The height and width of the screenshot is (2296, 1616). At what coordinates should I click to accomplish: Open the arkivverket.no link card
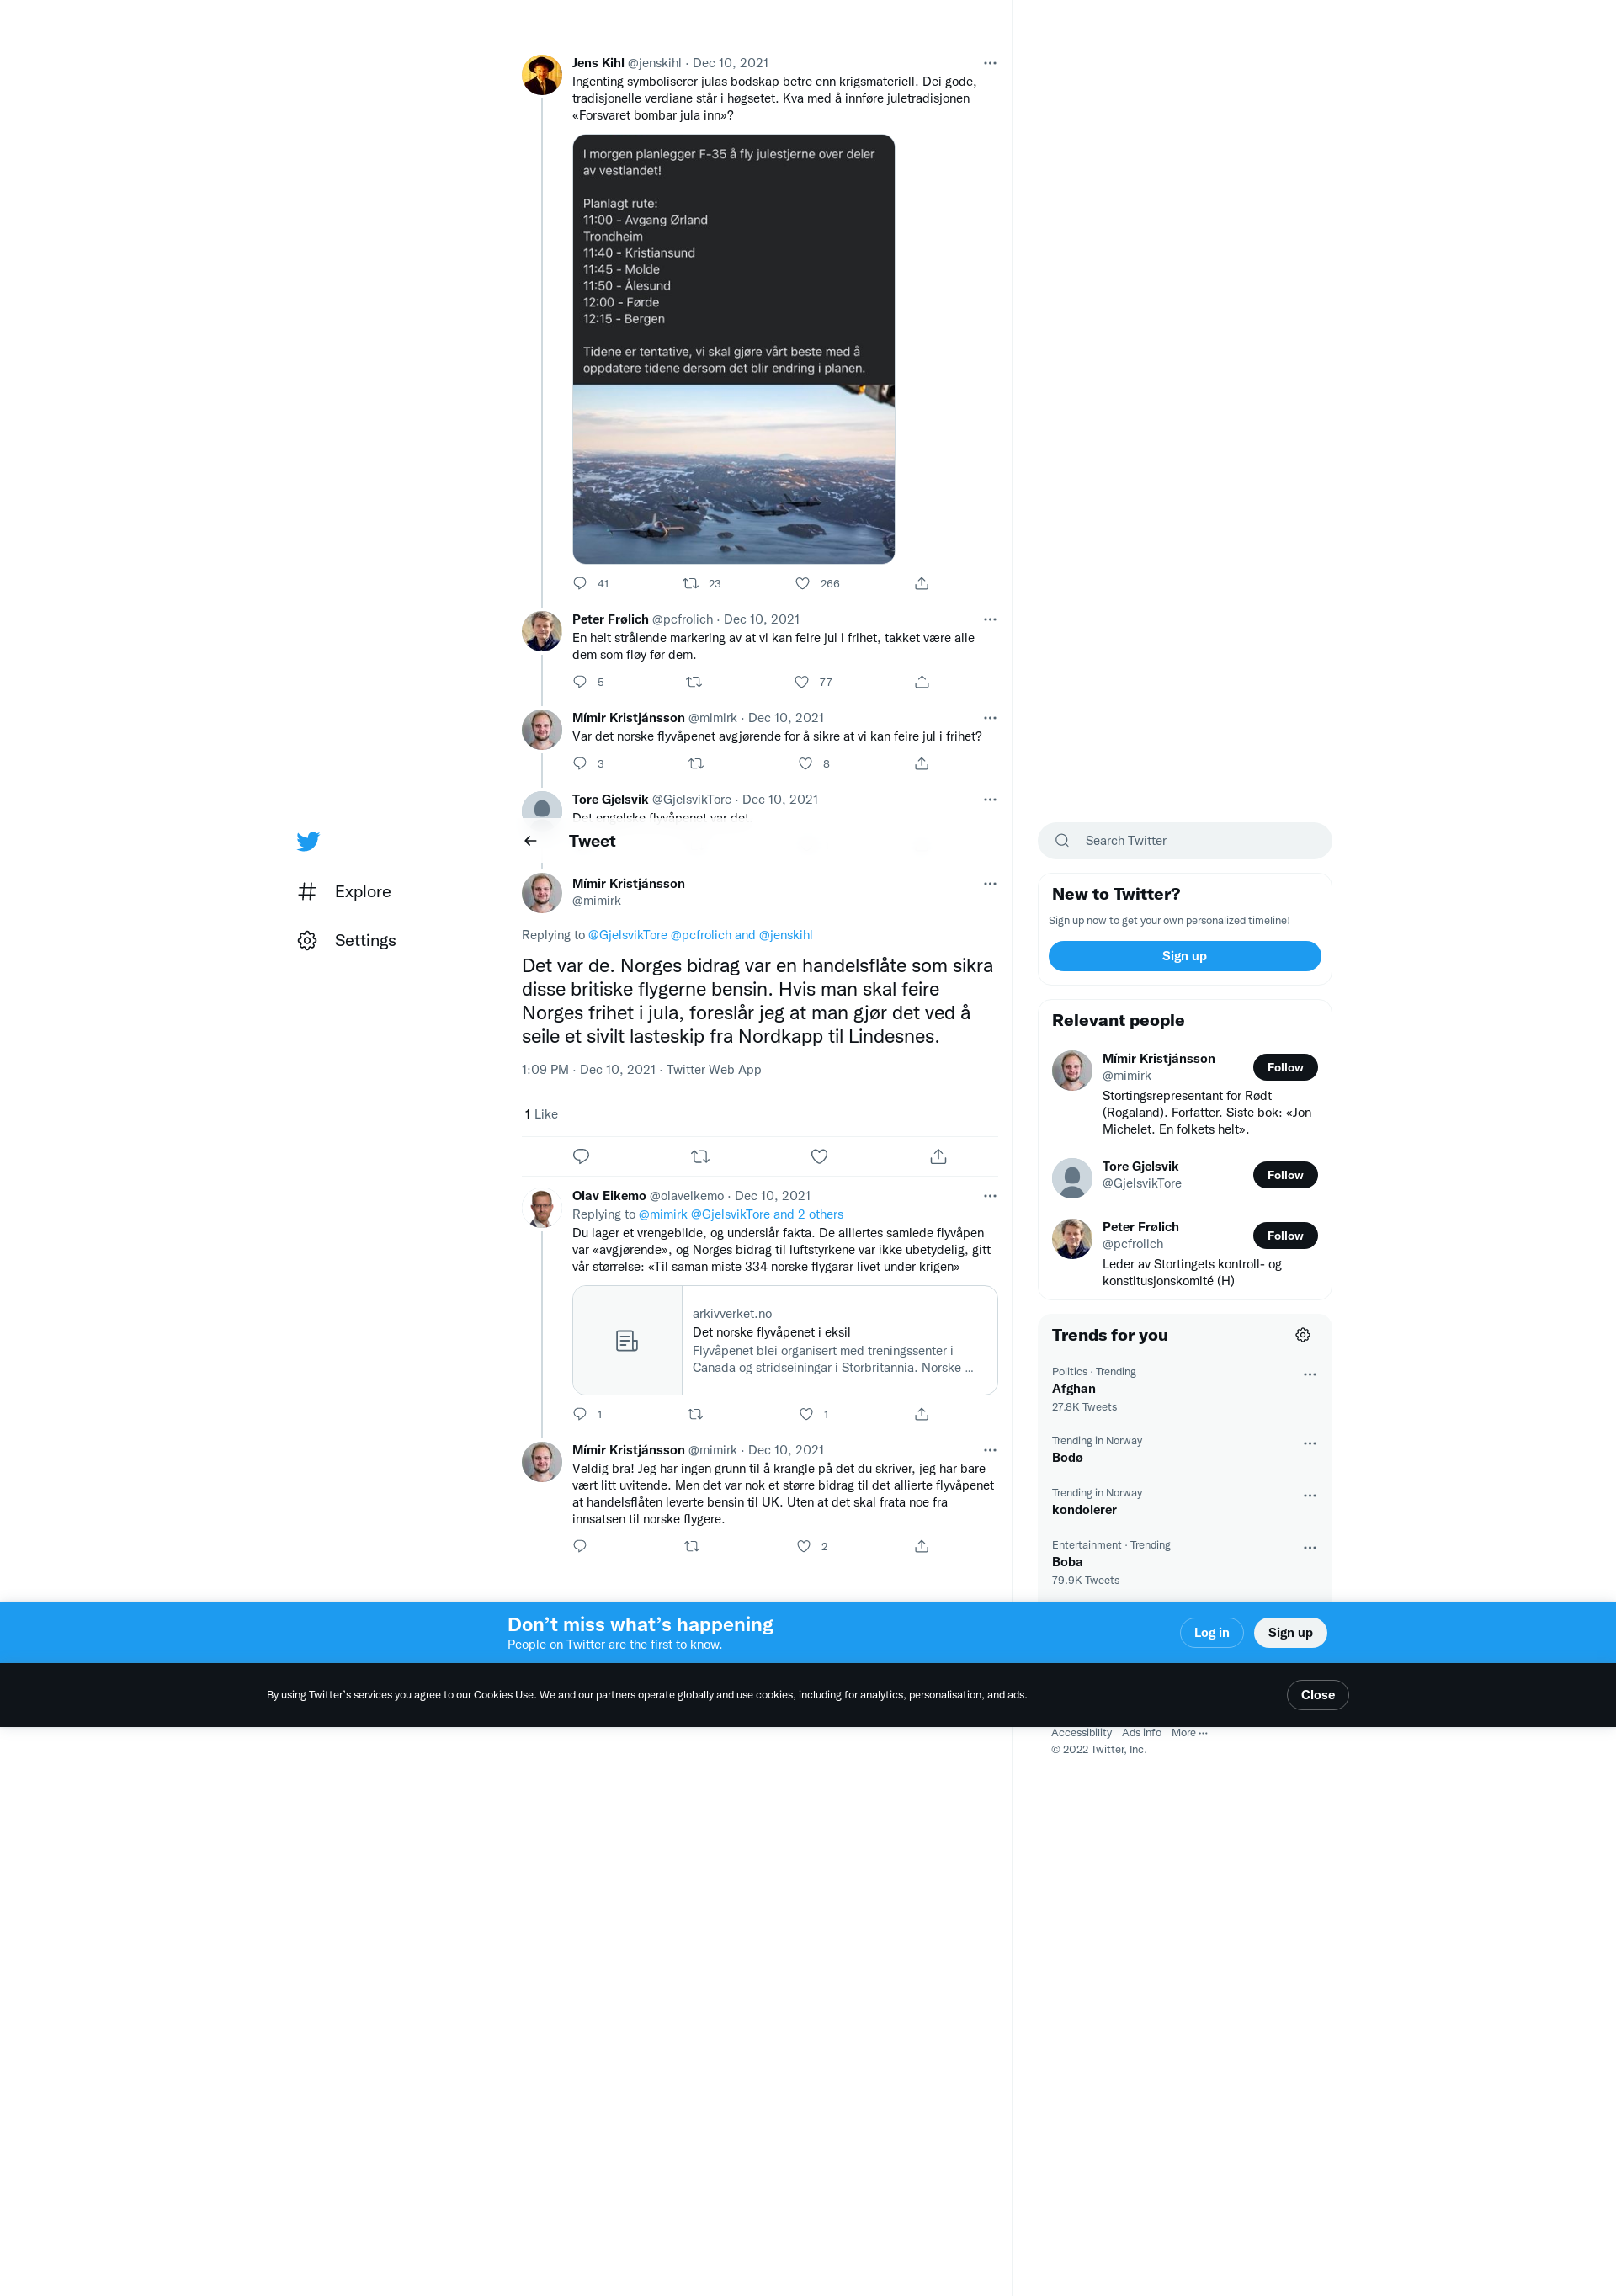click(785, 1340)
